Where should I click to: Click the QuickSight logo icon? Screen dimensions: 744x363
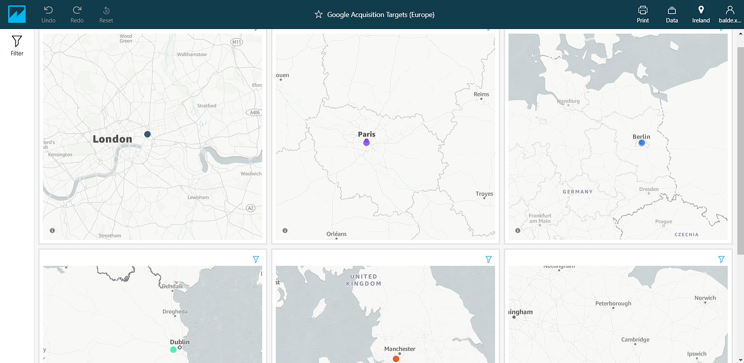17,14
